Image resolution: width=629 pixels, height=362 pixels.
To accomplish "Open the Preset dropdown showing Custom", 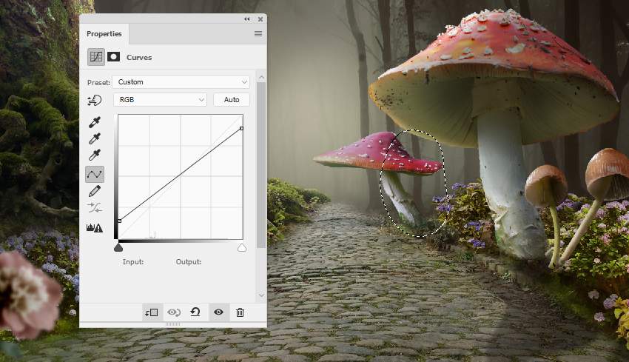I will (181, 82).
